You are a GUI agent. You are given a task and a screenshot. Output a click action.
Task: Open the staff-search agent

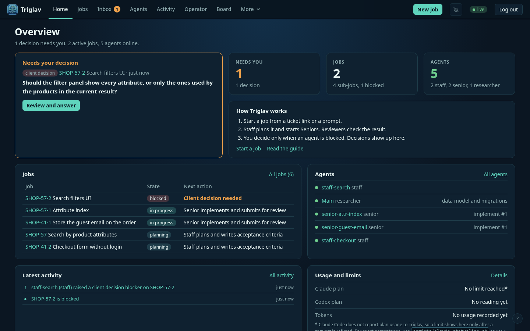(336, 188)
